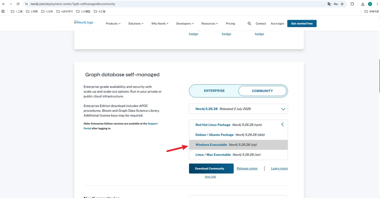
Task: Open the Learn more link
Action: click(279, 168)
